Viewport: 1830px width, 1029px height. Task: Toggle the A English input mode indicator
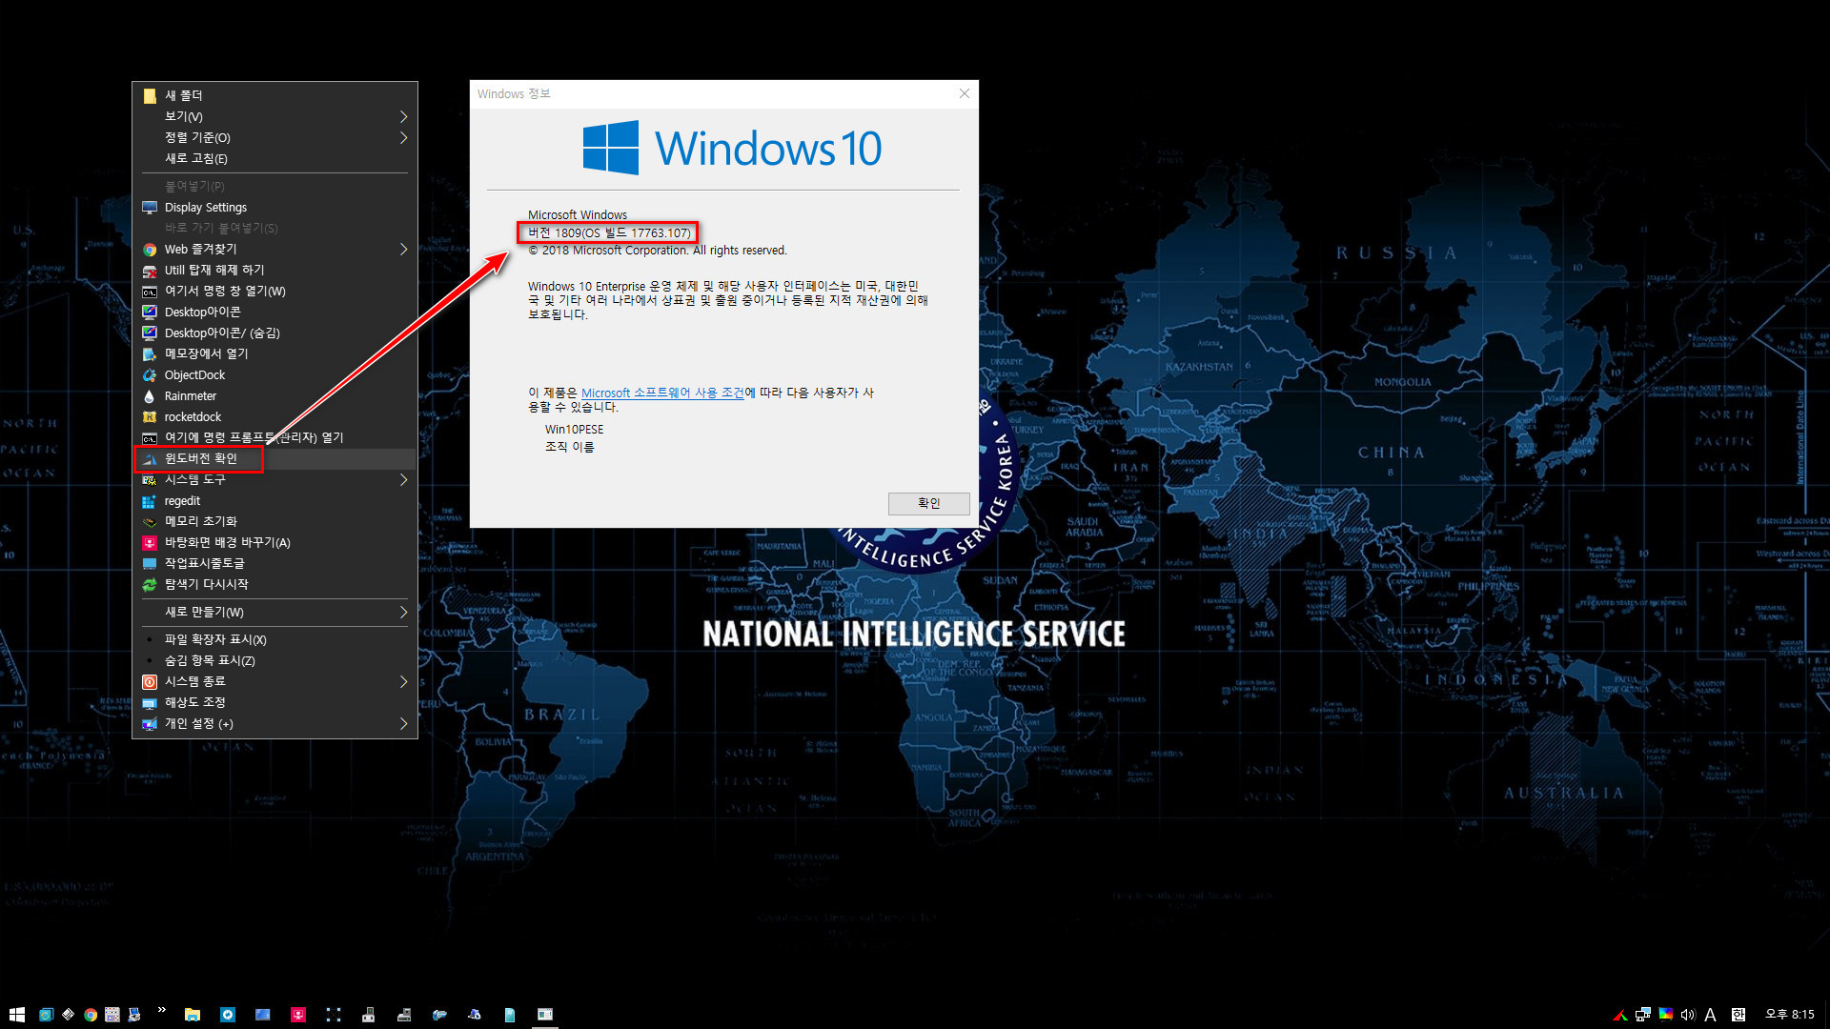point(1711,1015)
